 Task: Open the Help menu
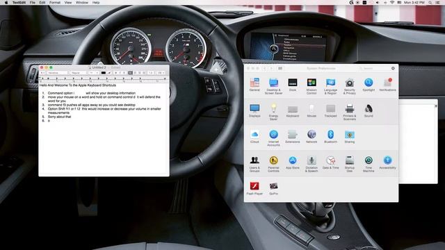point(96,3)
